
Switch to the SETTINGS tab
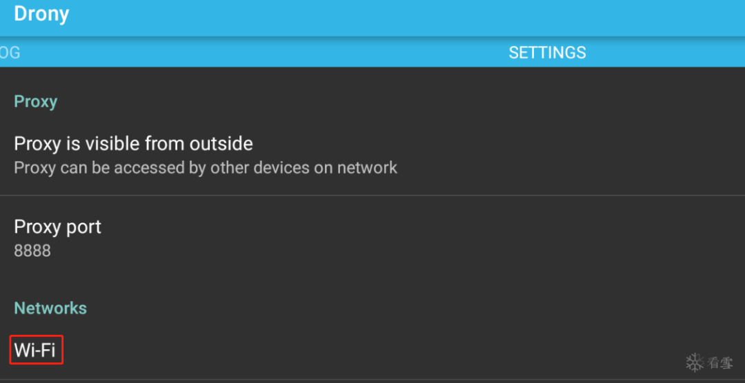(547, 52)
